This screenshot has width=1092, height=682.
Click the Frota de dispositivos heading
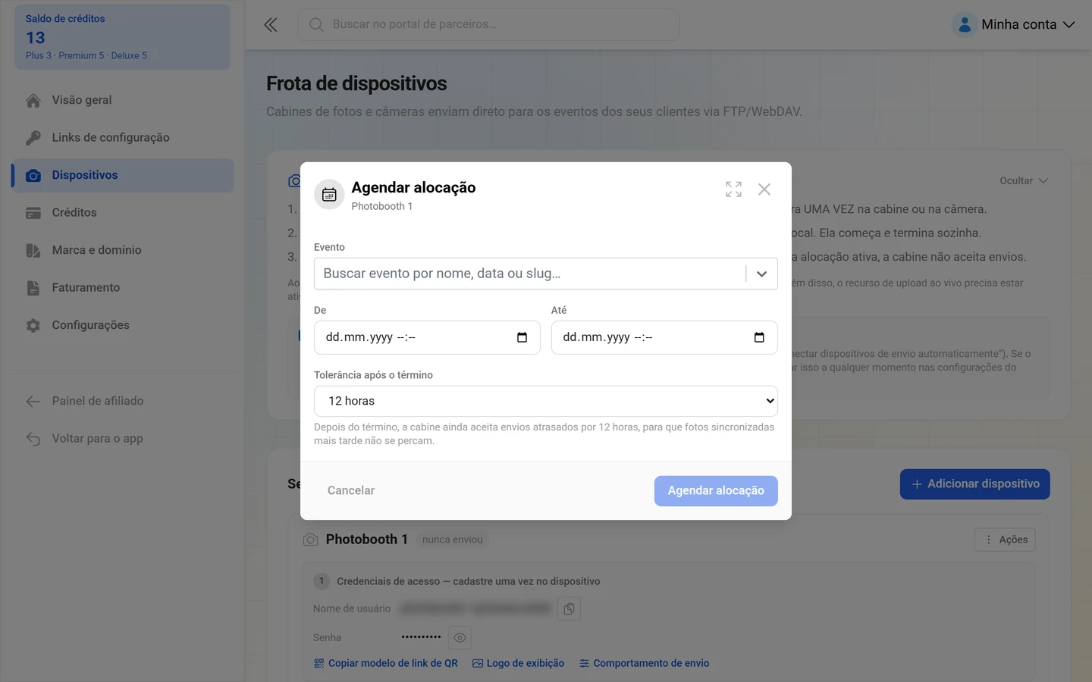click(356, 83)
